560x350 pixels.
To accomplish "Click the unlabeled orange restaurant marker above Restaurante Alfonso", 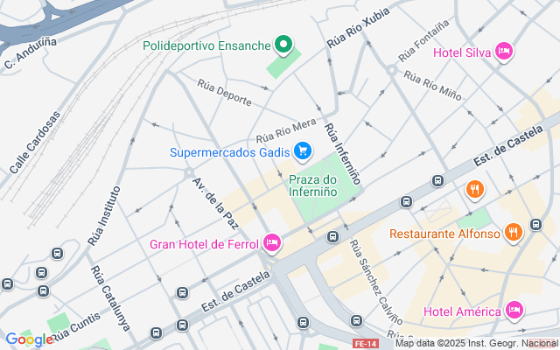I will coord(474,189).
